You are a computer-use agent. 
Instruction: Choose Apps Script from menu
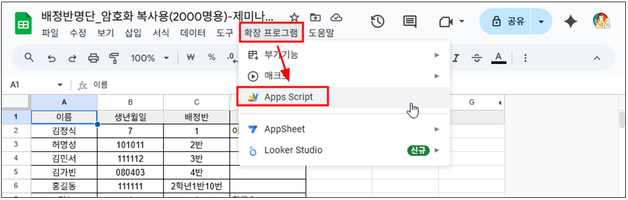coord(345,97)
